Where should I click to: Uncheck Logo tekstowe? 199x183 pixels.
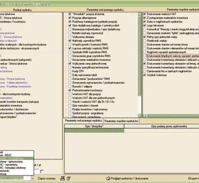point(144,25)
